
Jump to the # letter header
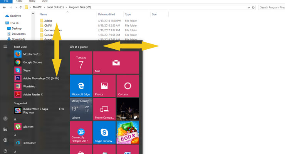click(15, 135)
